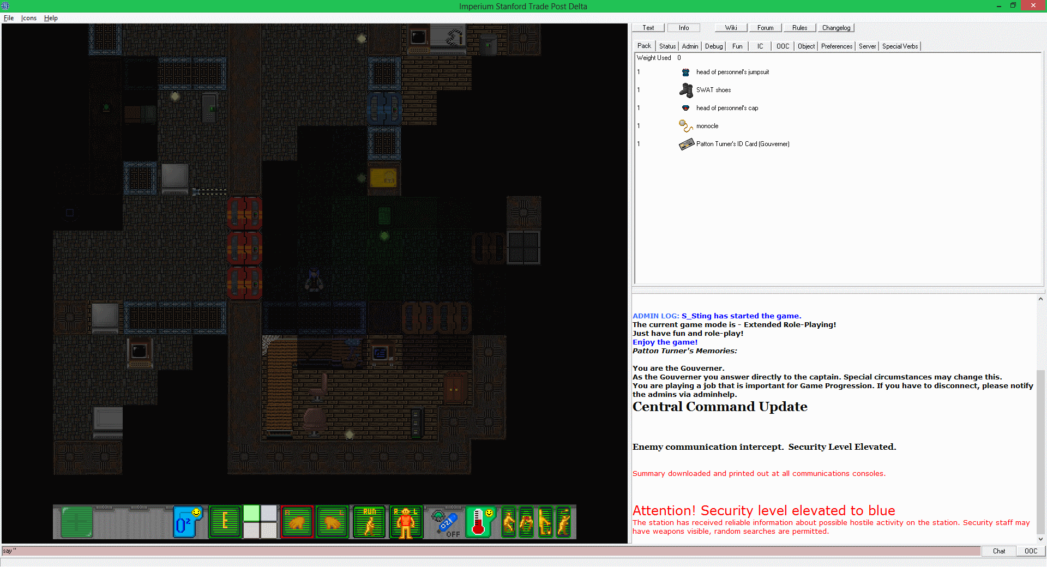Open the Help menu
The image size is (1047, 567).
click(51, 18)
